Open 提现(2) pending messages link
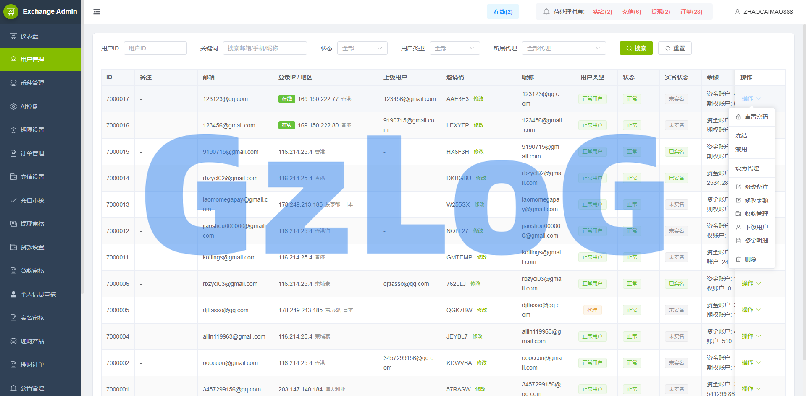The width and height of the screenshot is (806, 396). [660, 12]
